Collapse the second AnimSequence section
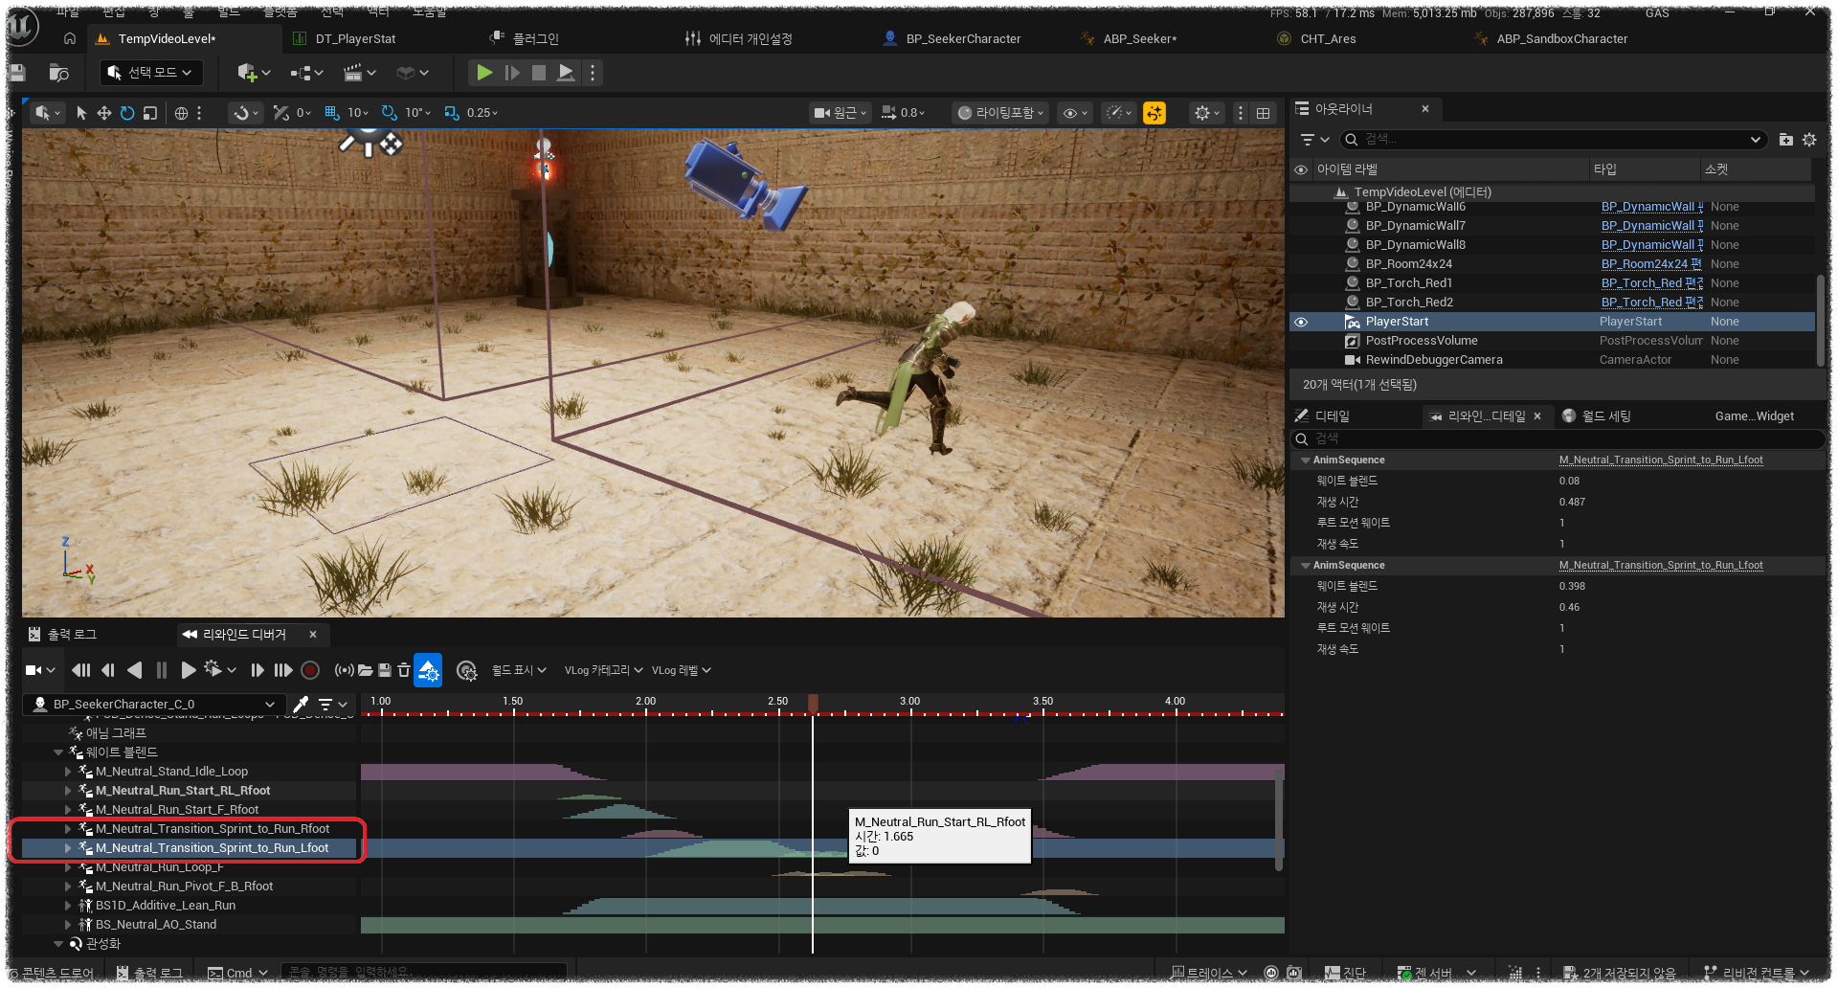 1305,566
